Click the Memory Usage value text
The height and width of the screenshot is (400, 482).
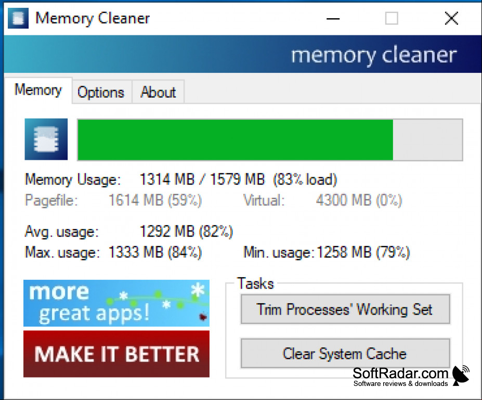[239, 179]
